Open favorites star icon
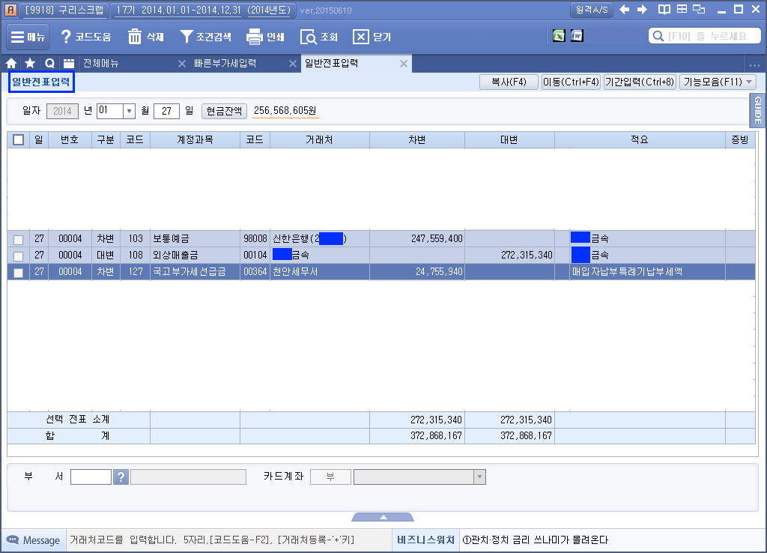767x553 pixels. (30, 63)
